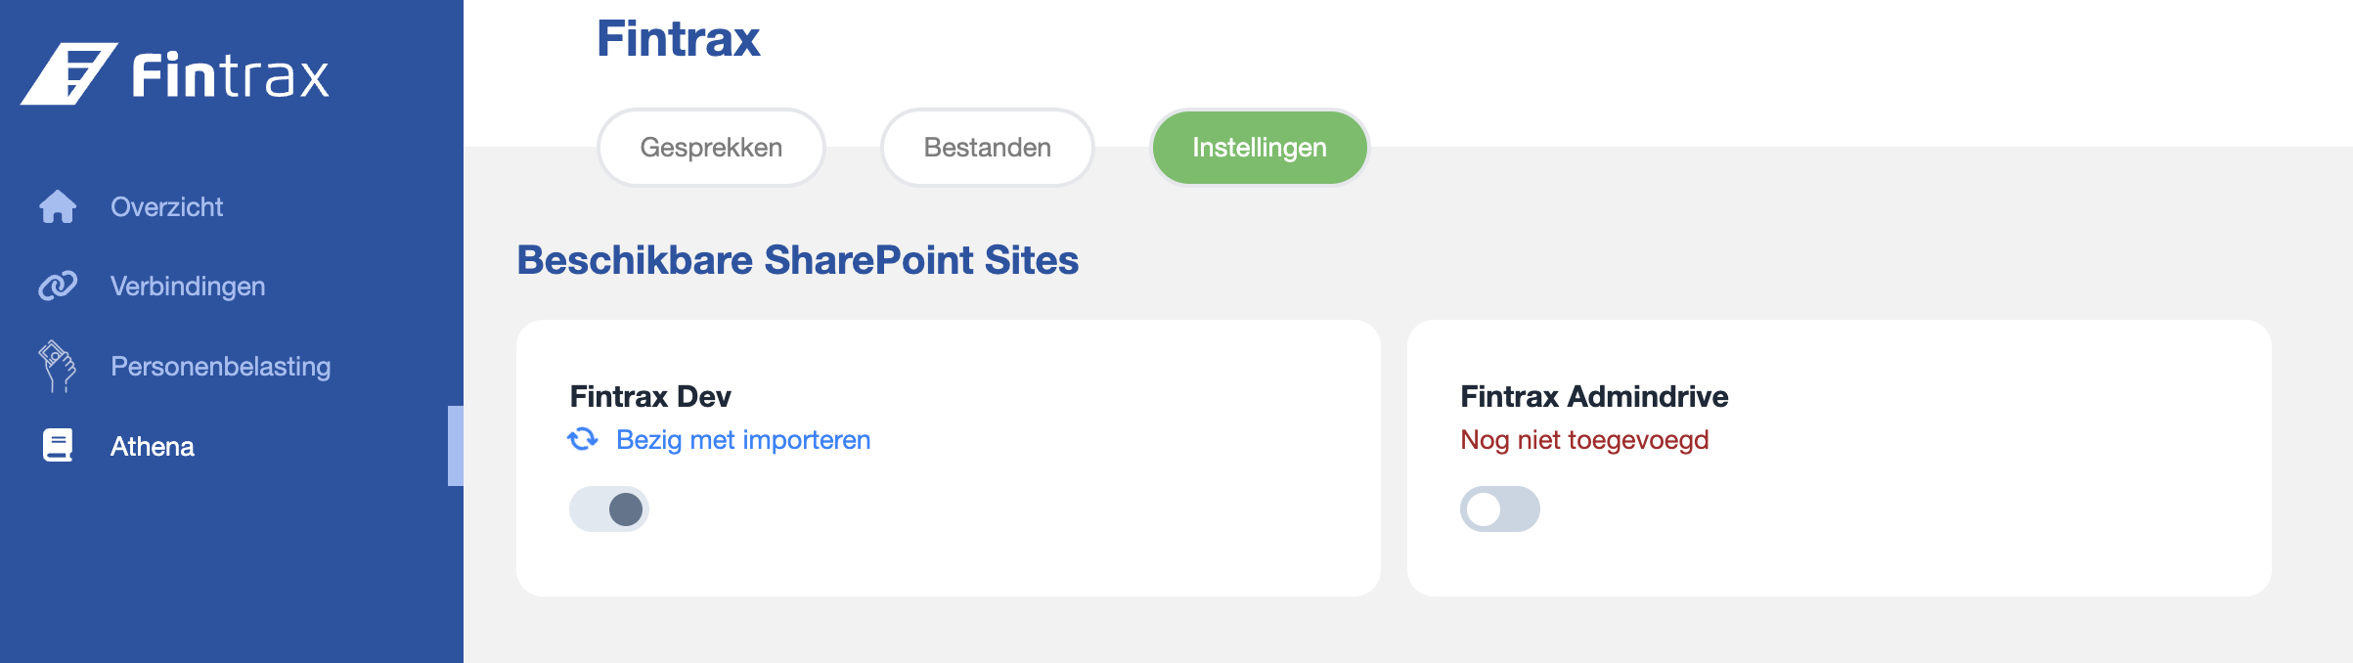Select the Instellingen tab
2353x663 pixels.
pos(1260,148)
